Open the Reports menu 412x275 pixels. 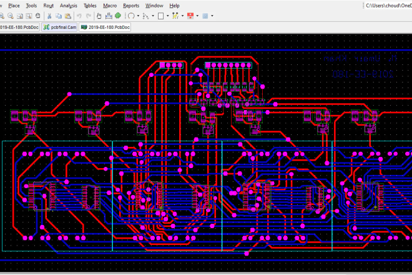click(131, 6)
